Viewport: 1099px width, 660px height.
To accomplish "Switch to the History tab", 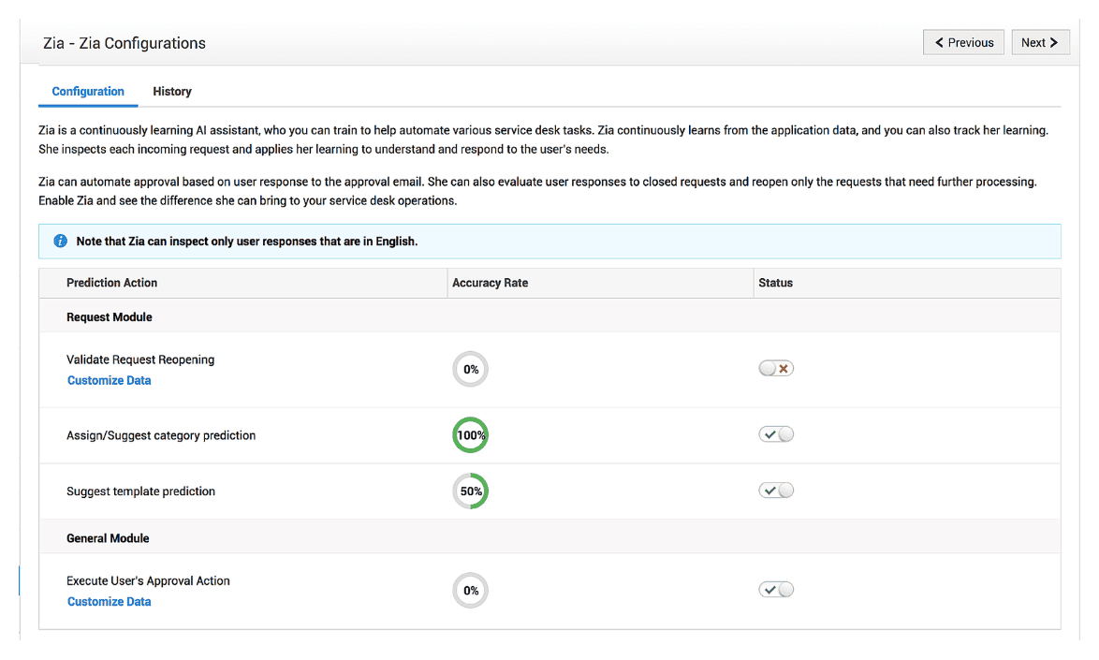I will click(171, 91).
